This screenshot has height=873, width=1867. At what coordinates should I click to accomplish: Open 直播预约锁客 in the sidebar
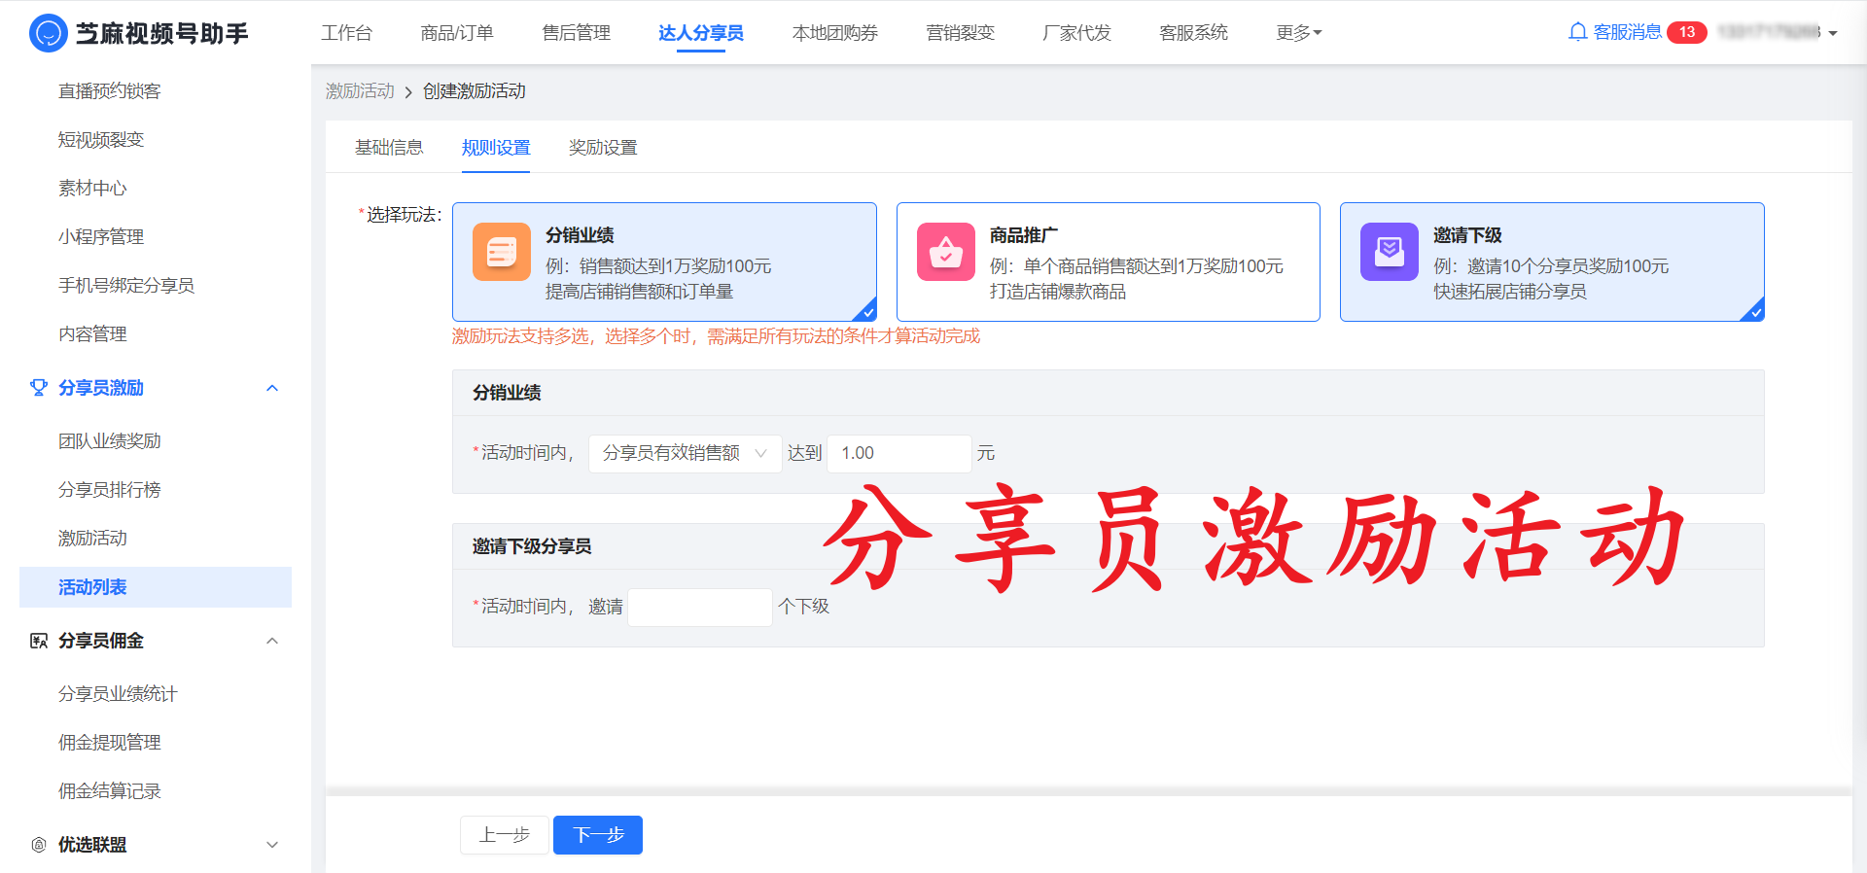(x=110, y=91)
